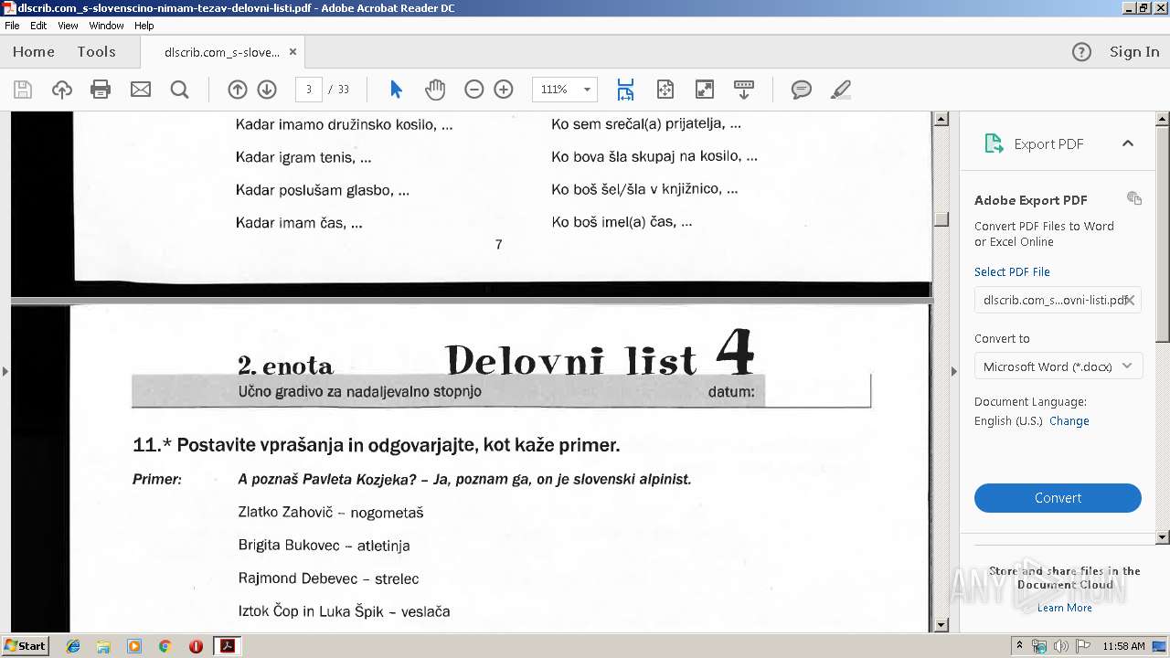The height and width of the screenshot is (658, 1170).
Task: Go to next page arrow
Action: (267, 90)
